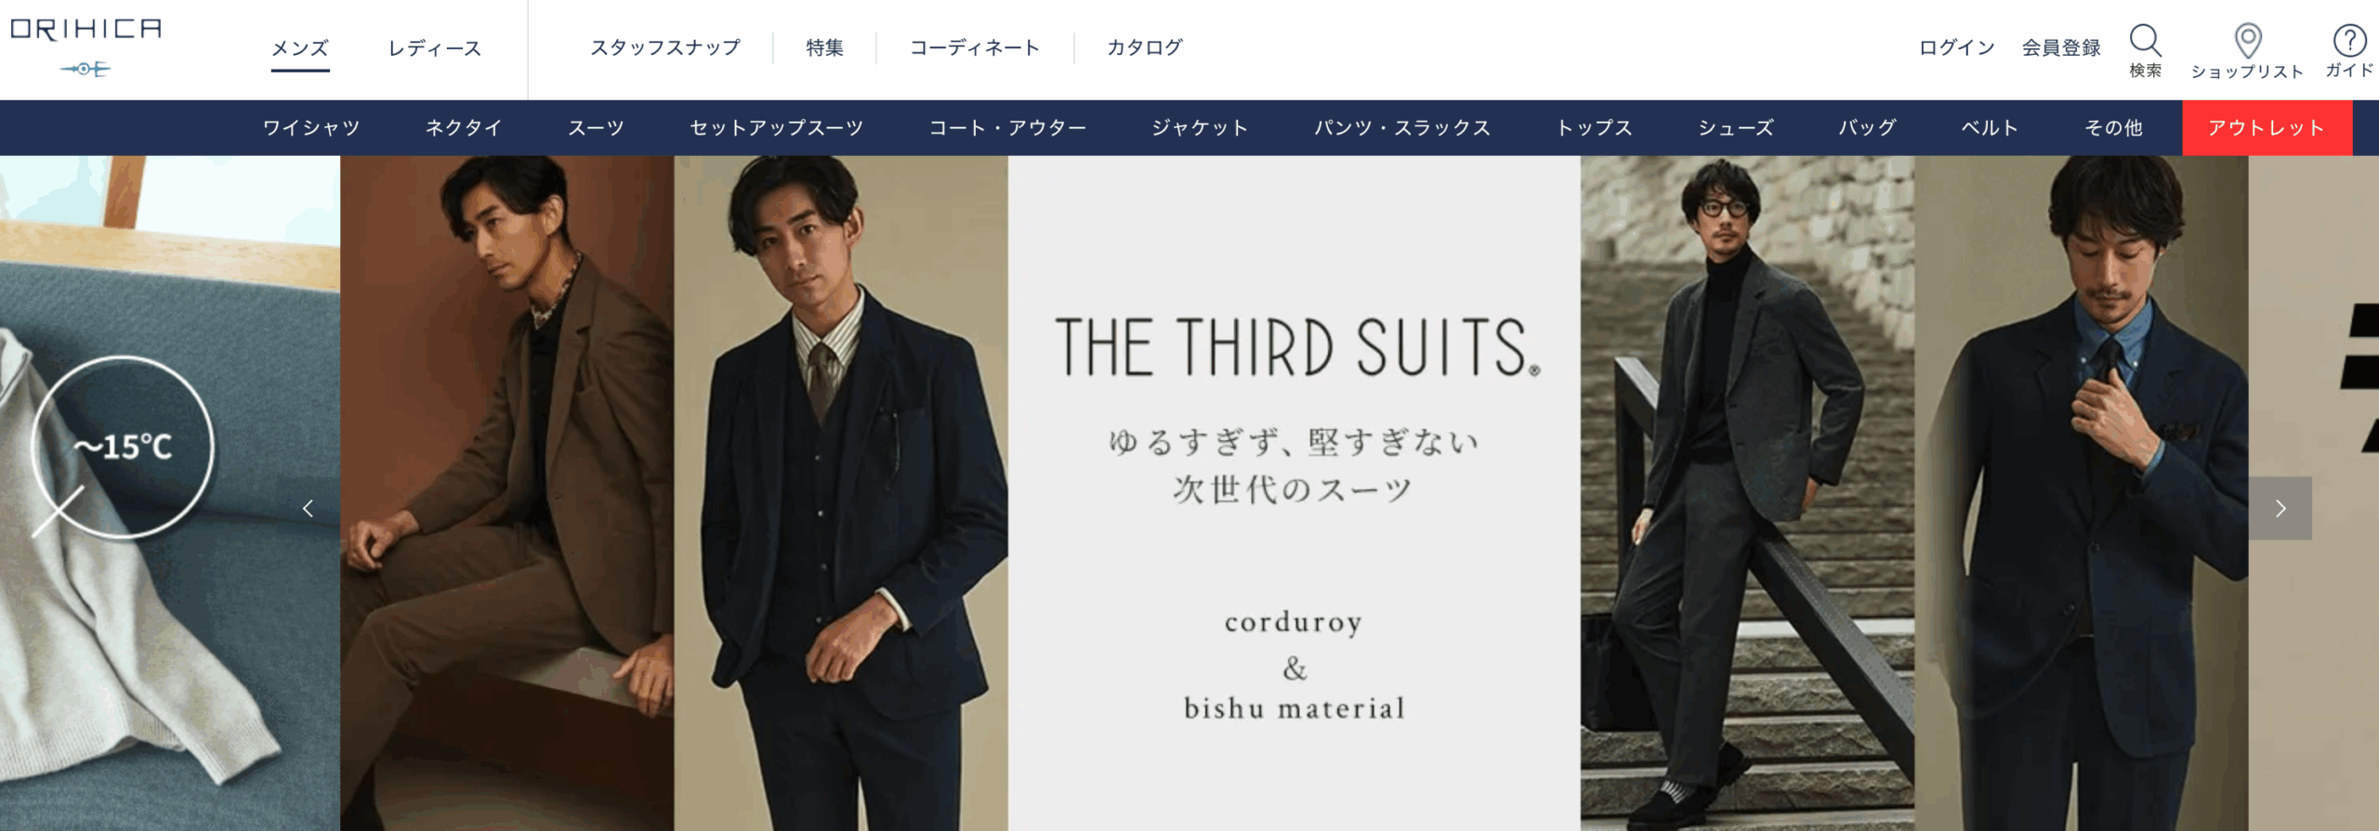
Task: Open the ワイシャツ category
Action: pos(311,128)
